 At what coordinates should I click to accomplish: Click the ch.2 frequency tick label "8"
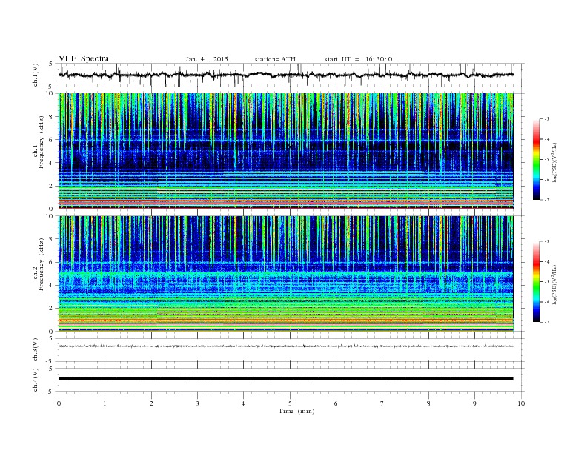coord(52,239)
